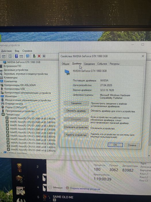151x202 pixels.
Task: Switch to the Сведения tab
Action: 89,64
